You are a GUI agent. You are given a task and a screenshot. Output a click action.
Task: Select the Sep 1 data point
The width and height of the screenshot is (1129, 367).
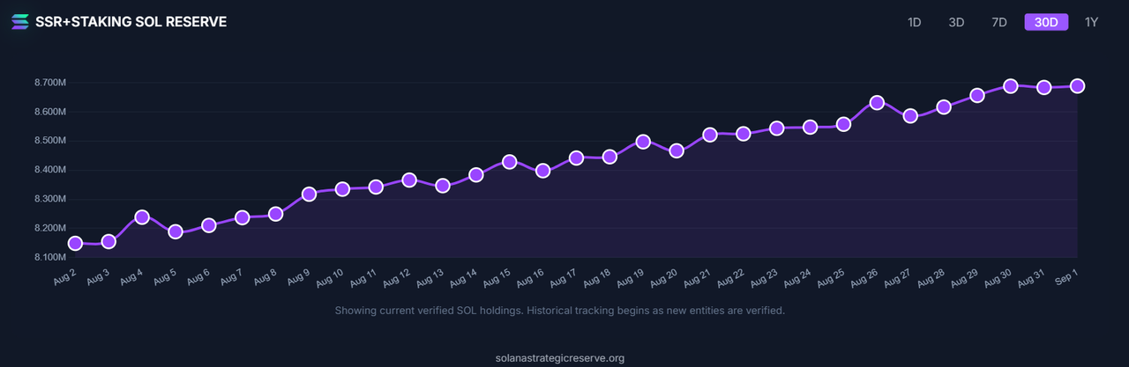click(1077, 85)
